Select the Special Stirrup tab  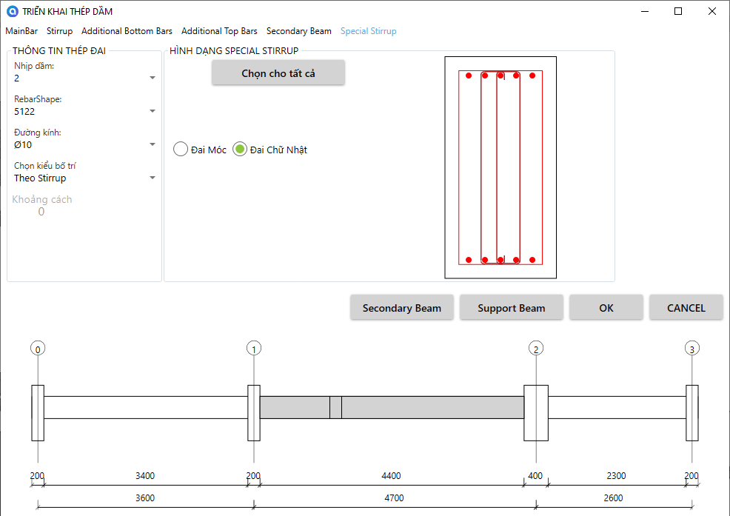click(368, 31)
